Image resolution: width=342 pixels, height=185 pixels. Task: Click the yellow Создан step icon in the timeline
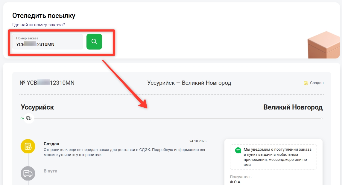pos(28,146)
